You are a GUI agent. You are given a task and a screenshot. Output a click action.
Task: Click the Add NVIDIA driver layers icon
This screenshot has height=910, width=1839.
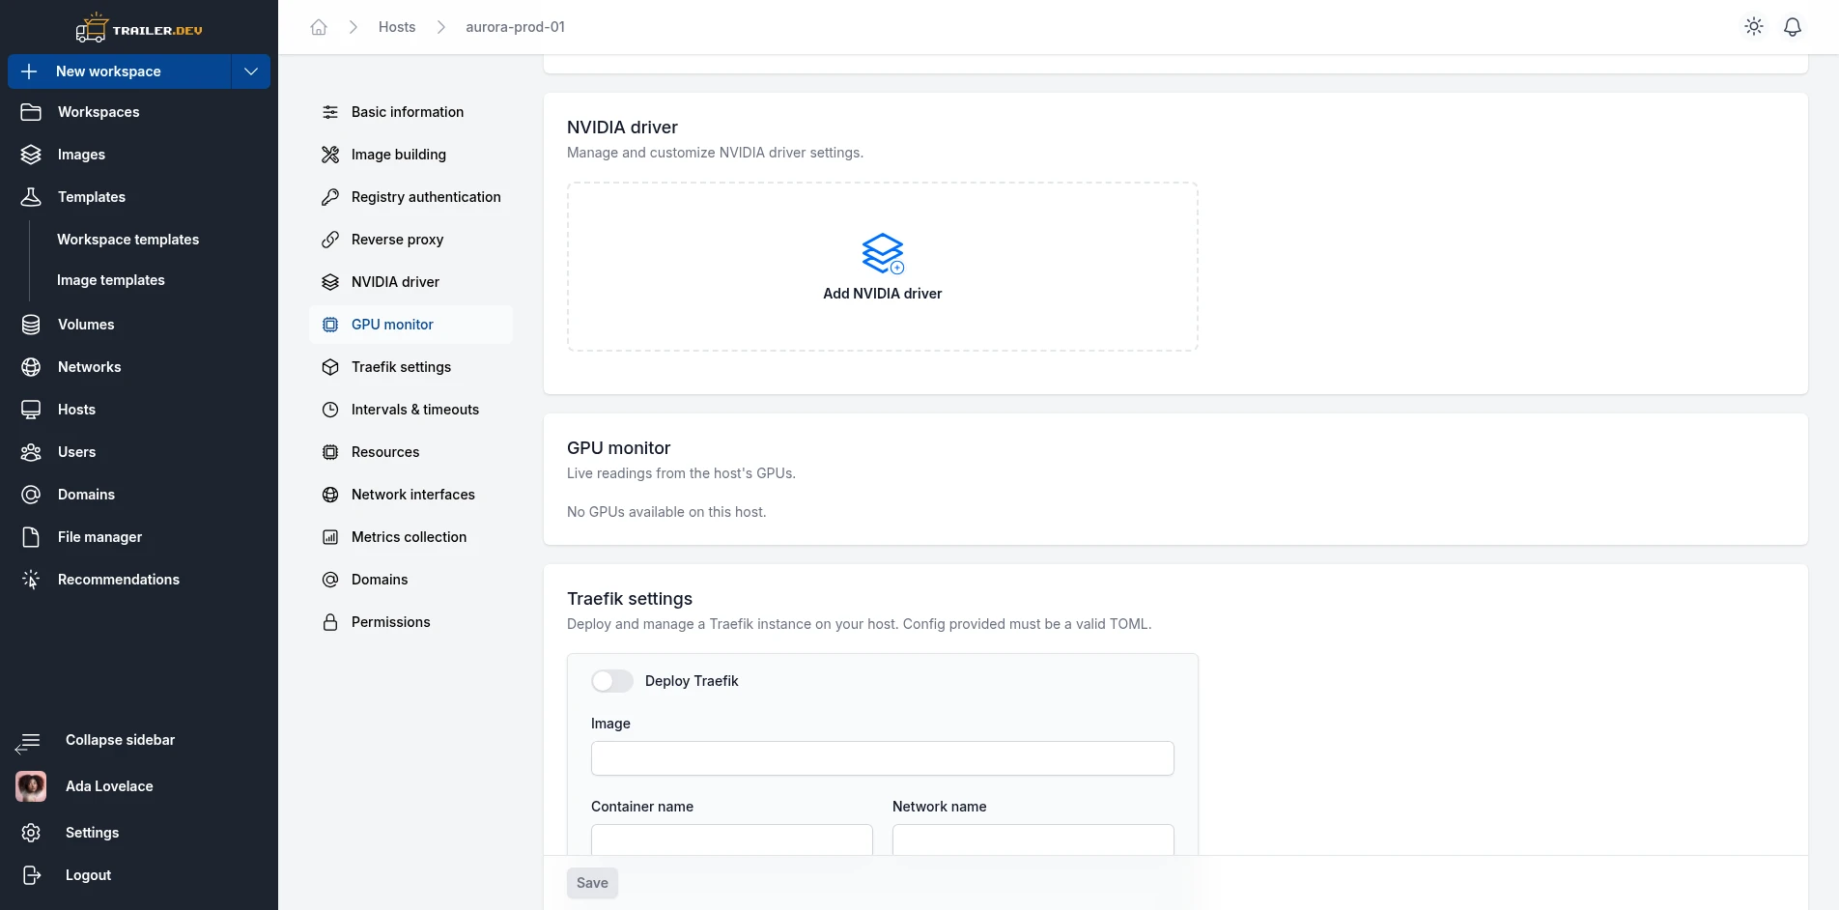pyautogui.click(x=883, y=254)
